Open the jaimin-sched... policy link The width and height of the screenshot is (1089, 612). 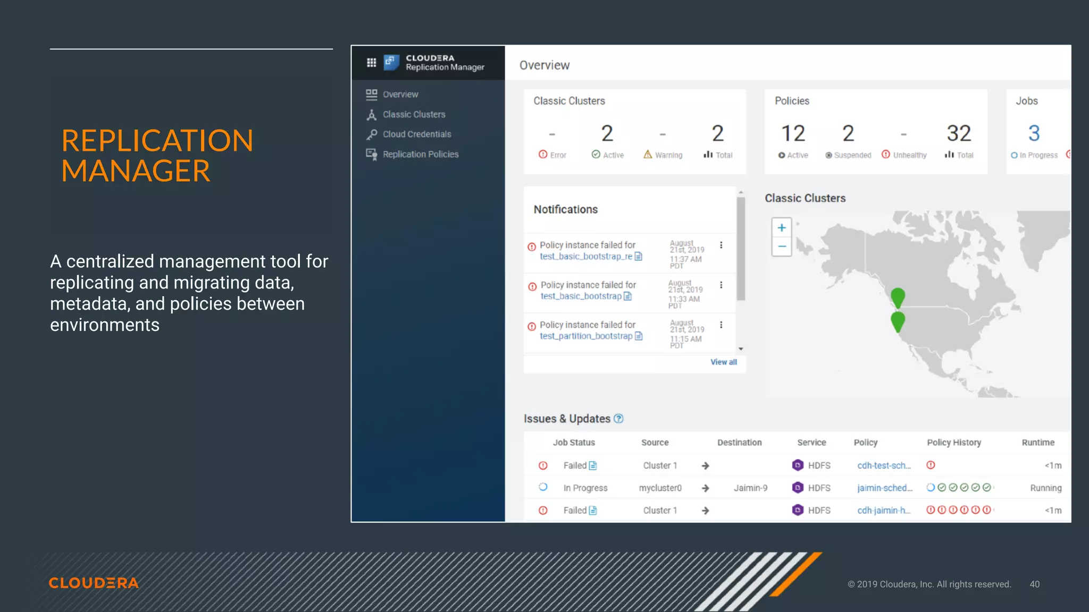coord(885,488)
